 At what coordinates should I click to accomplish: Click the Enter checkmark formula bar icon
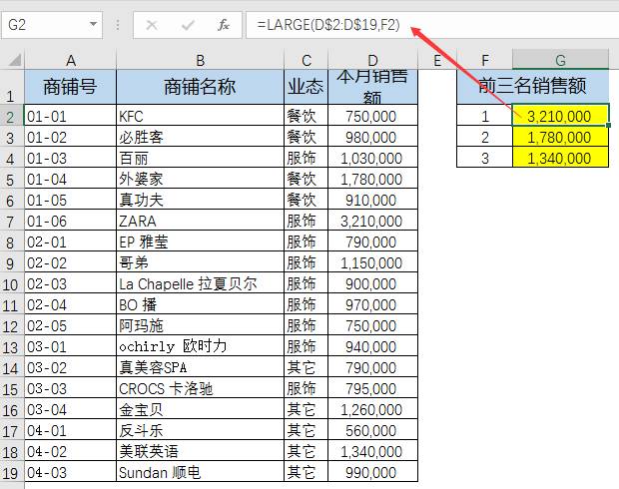[x=188, y=25]
